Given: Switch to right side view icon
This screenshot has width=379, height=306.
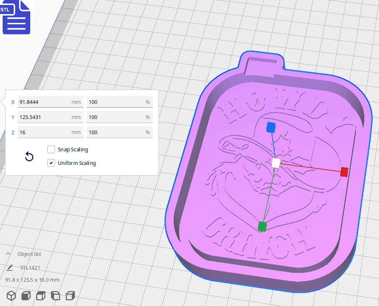Looking at the screenshot, I should [70, 295].
